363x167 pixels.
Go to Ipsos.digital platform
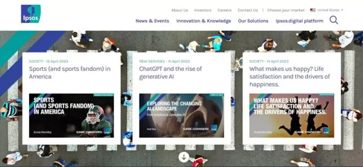click(x=299, y=21)
